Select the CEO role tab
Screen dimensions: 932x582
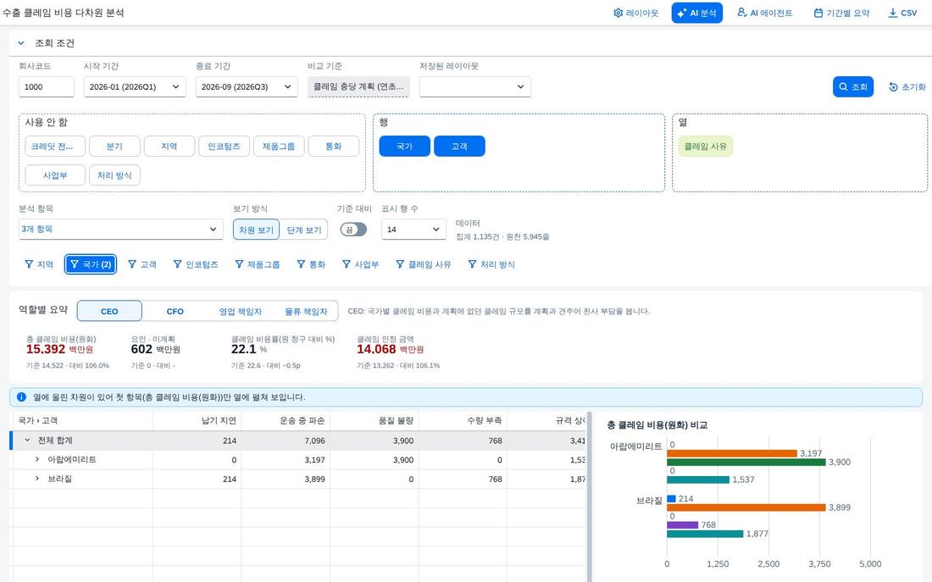pyautogui.click(x=109, y=311)
